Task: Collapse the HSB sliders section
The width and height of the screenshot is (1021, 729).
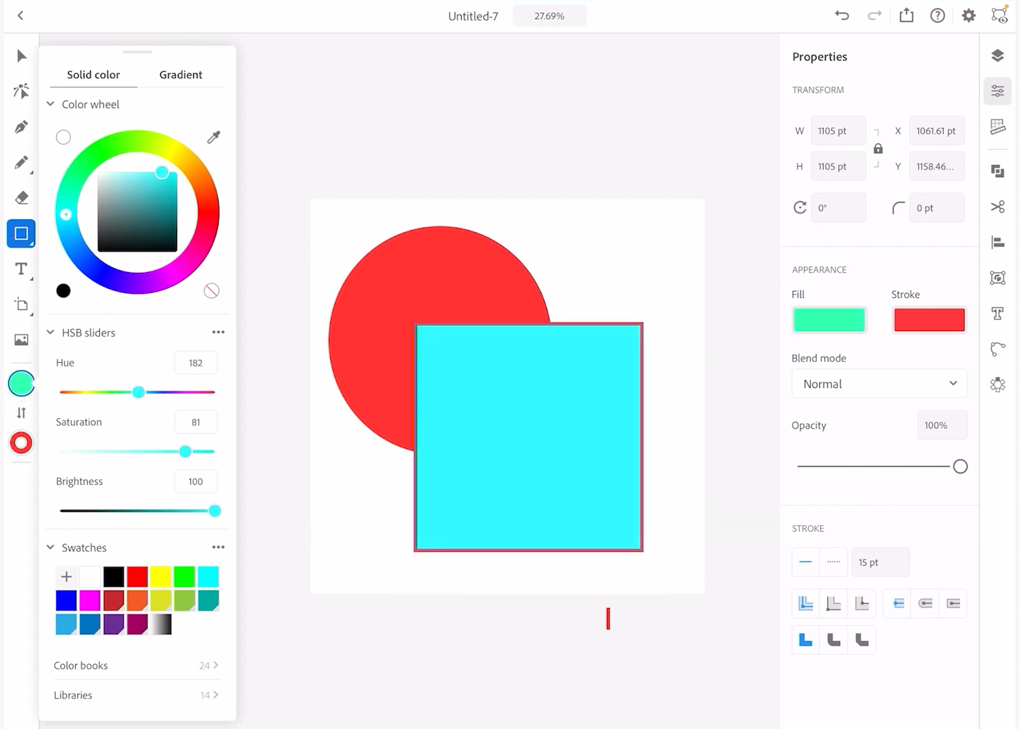Action: click(51, 333)
